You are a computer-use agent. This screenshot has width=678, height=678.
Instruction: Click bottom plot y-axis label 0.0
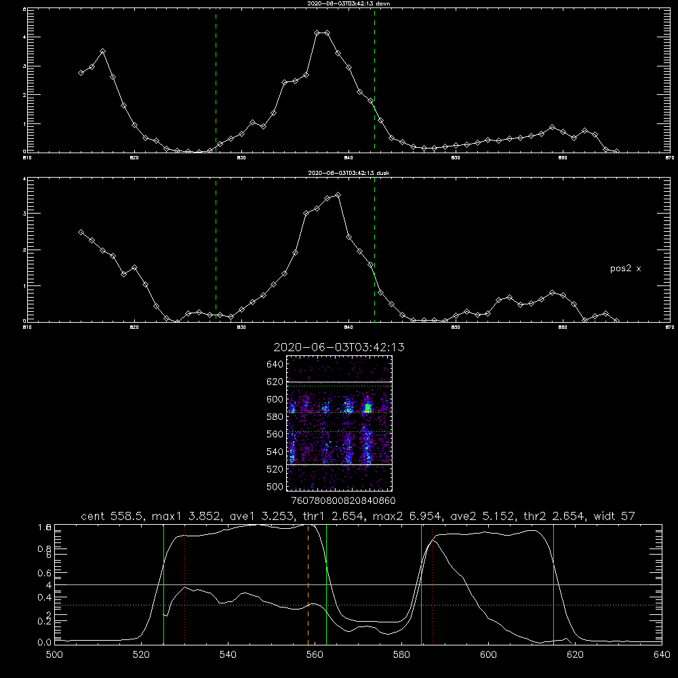coord(45,642)
